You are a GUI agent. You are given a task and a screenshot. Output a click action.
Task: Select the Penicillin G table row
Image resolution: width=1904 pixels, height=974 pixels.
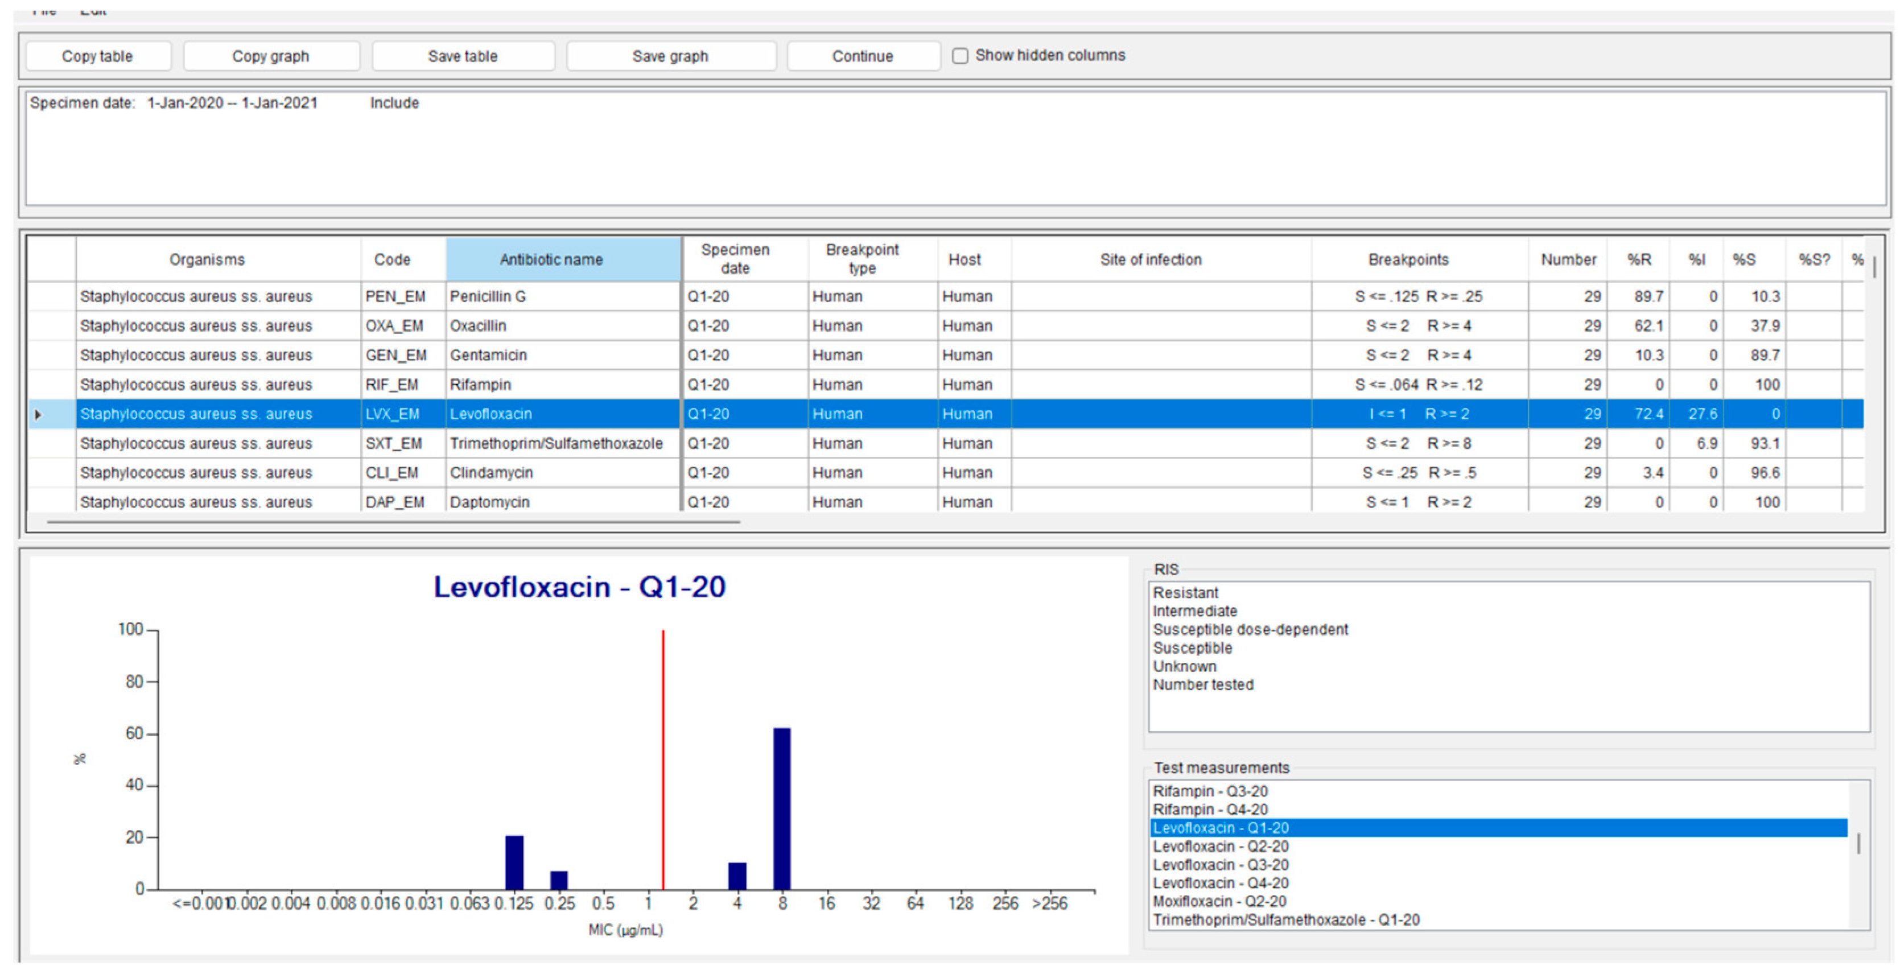point(488,296)
